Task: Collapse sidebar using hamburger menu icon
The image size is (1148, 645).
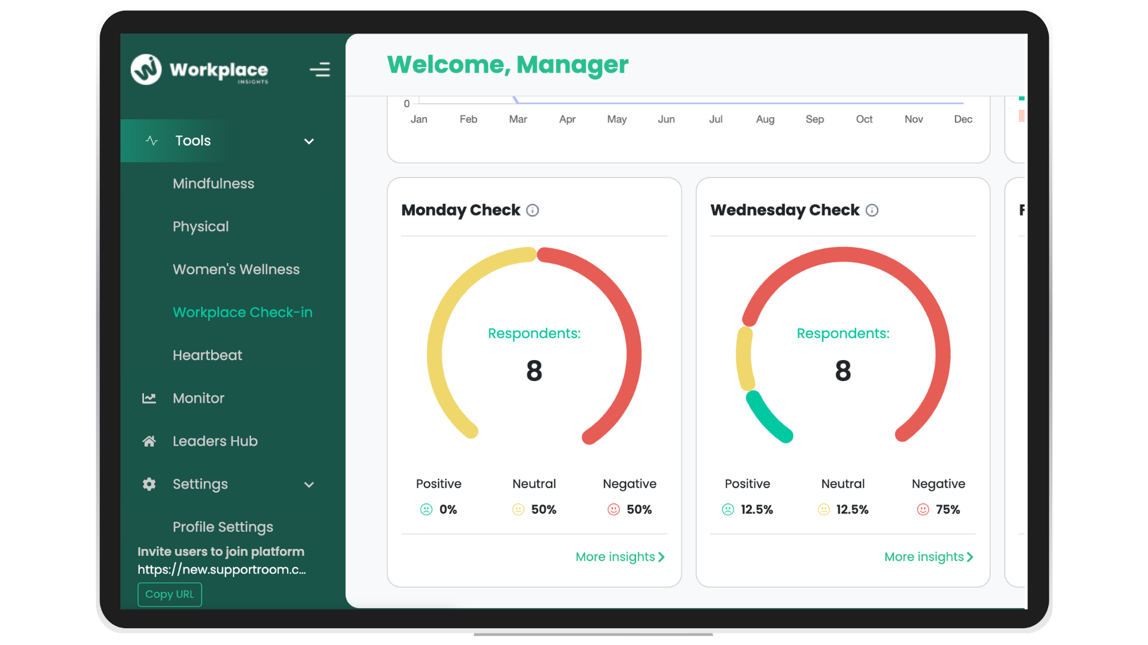Action: pos(320,70)
